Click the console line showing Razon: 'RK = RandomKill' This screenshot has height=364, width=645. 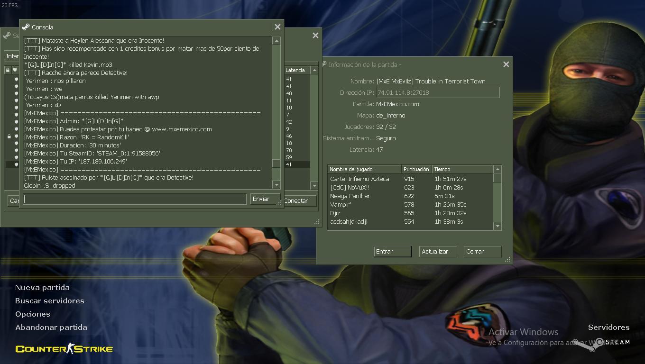click(x=76, y=137)
